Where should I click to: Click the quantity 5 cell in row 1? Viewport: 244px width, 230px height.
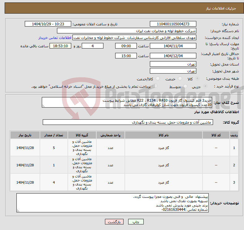coord(54,148)
